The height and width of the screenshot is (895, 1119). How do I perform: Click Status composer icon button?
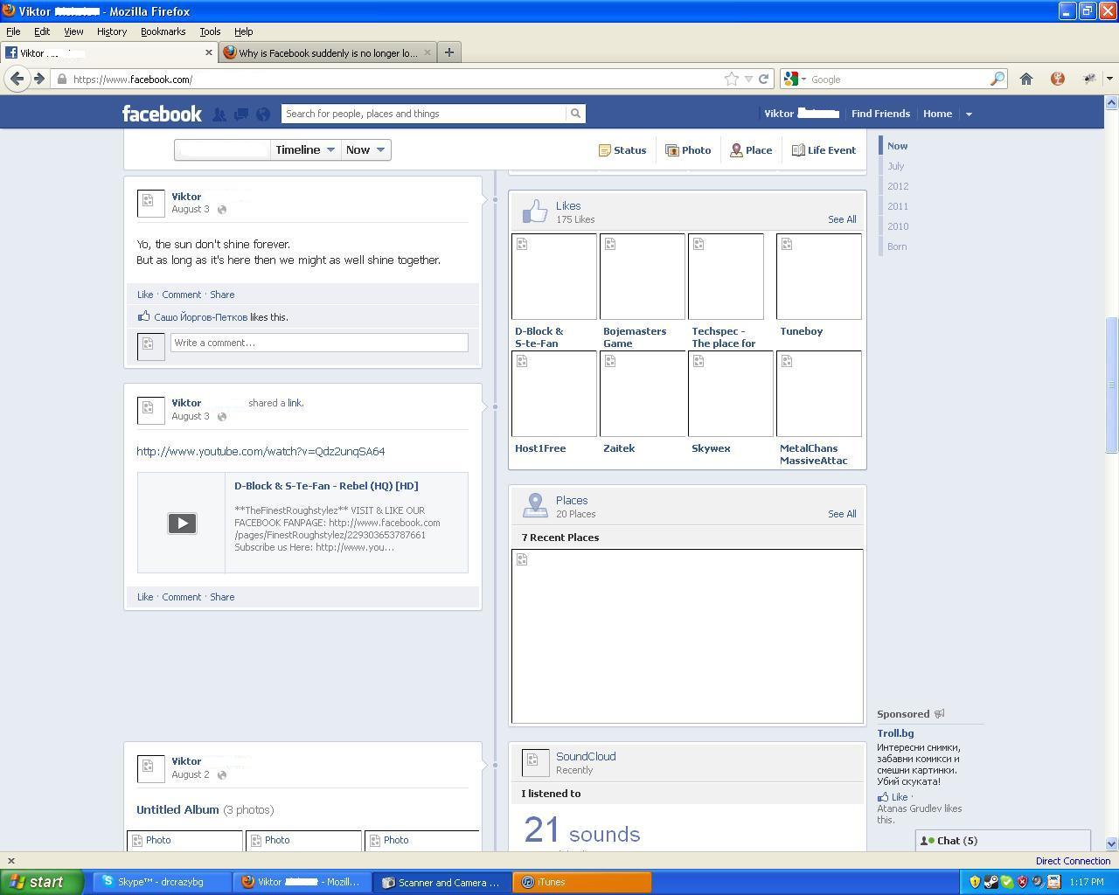pyautogui.click(x=622, y=150)
